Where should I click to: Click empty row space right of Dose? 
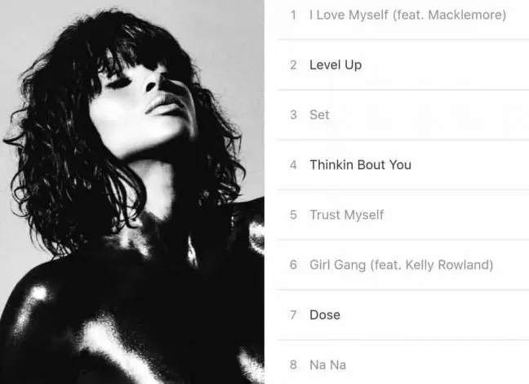(435, 315)
